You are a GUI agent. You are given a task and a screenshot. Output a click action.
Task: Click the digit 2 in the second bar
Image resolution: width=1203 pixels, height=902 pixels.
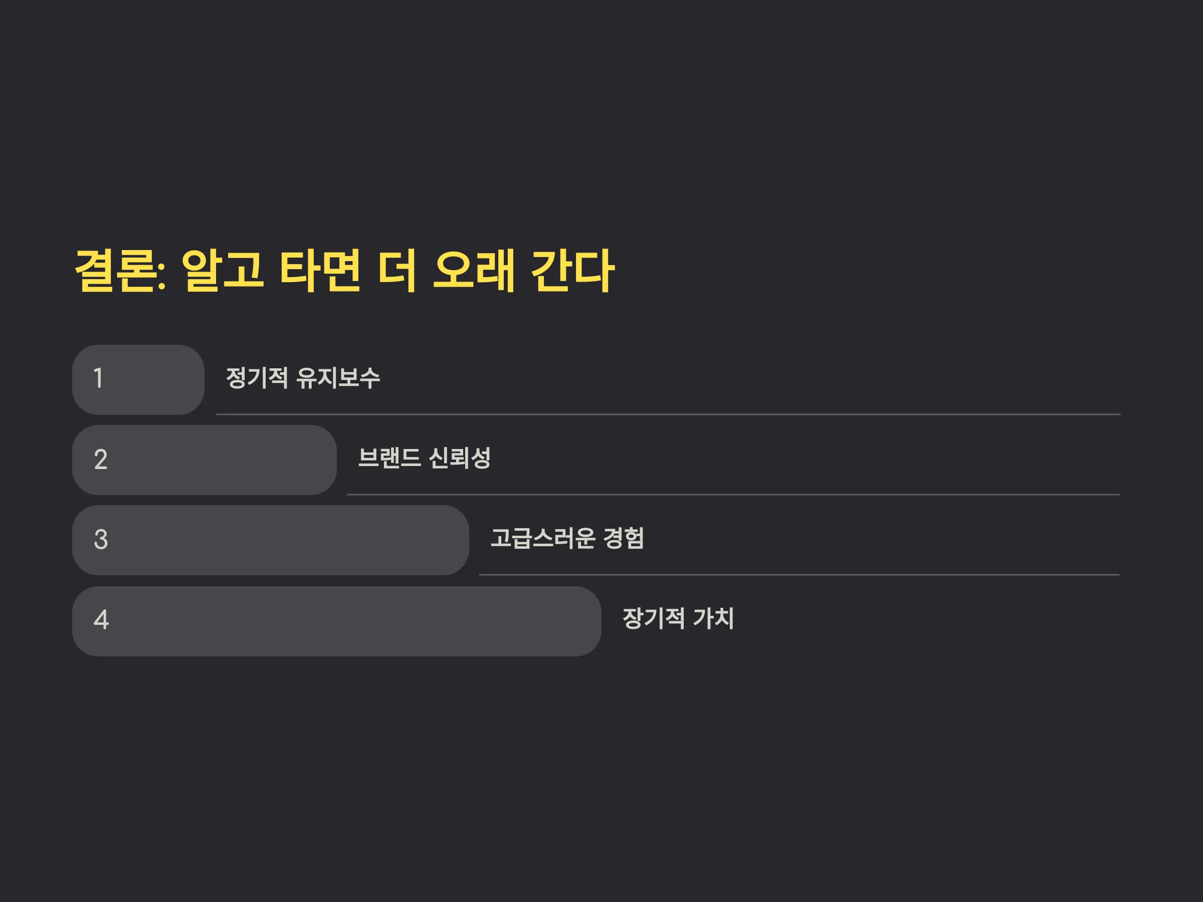[x=101, y=460]
